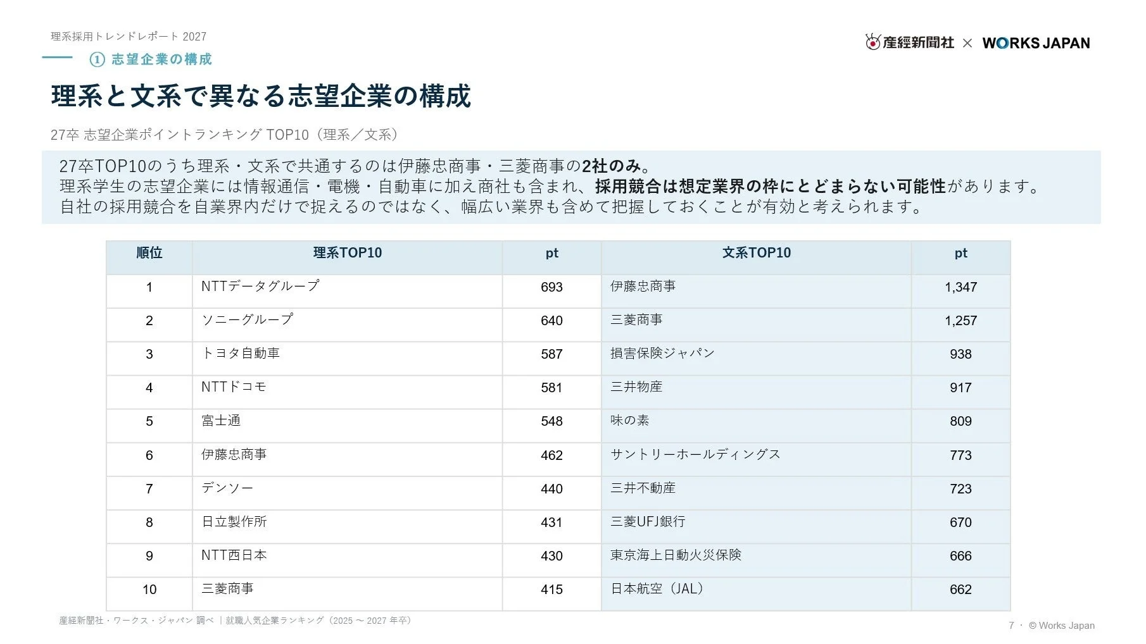Click the 662 point value

(x=960, y=590)
